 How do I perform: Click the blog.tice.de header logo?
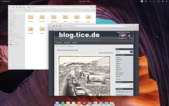click(x=79, y=35)
